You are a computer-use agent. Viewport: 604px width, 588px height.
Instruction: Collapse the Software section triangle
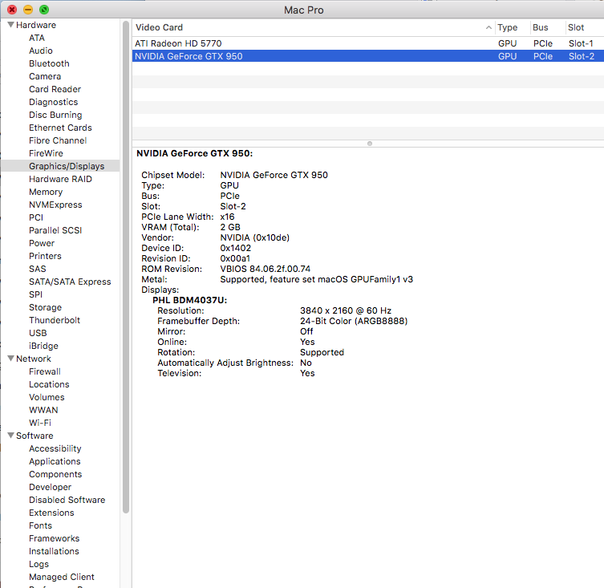(10, 436)
